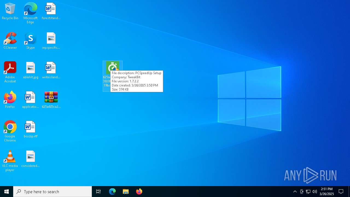The height and width of the screenshot is (197, 350).
Task: Open Firefox from the taskbar
Action: pos(139,192)
